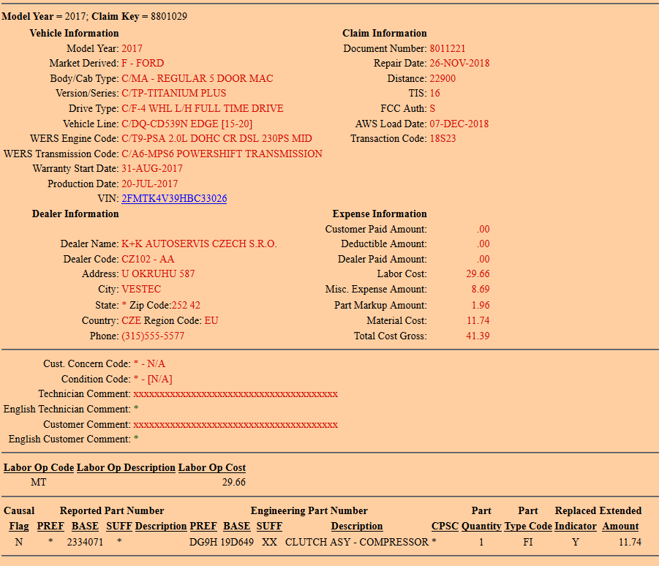Viewport: 659px width, 566px height.
Task: Click the Labor Op Cost column header
Action: [212, 468]
